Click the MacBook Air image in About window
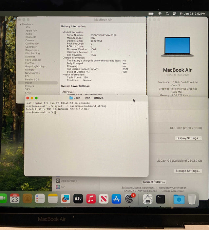The width and height of the screenshot is (209, 230). (178, 47)
